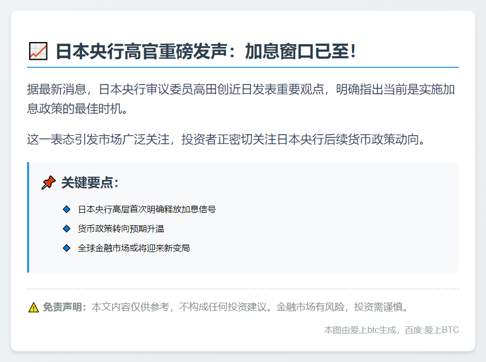
Task: Click the dashed divider above the disclaimer
Action: click(x=243, y=289)
